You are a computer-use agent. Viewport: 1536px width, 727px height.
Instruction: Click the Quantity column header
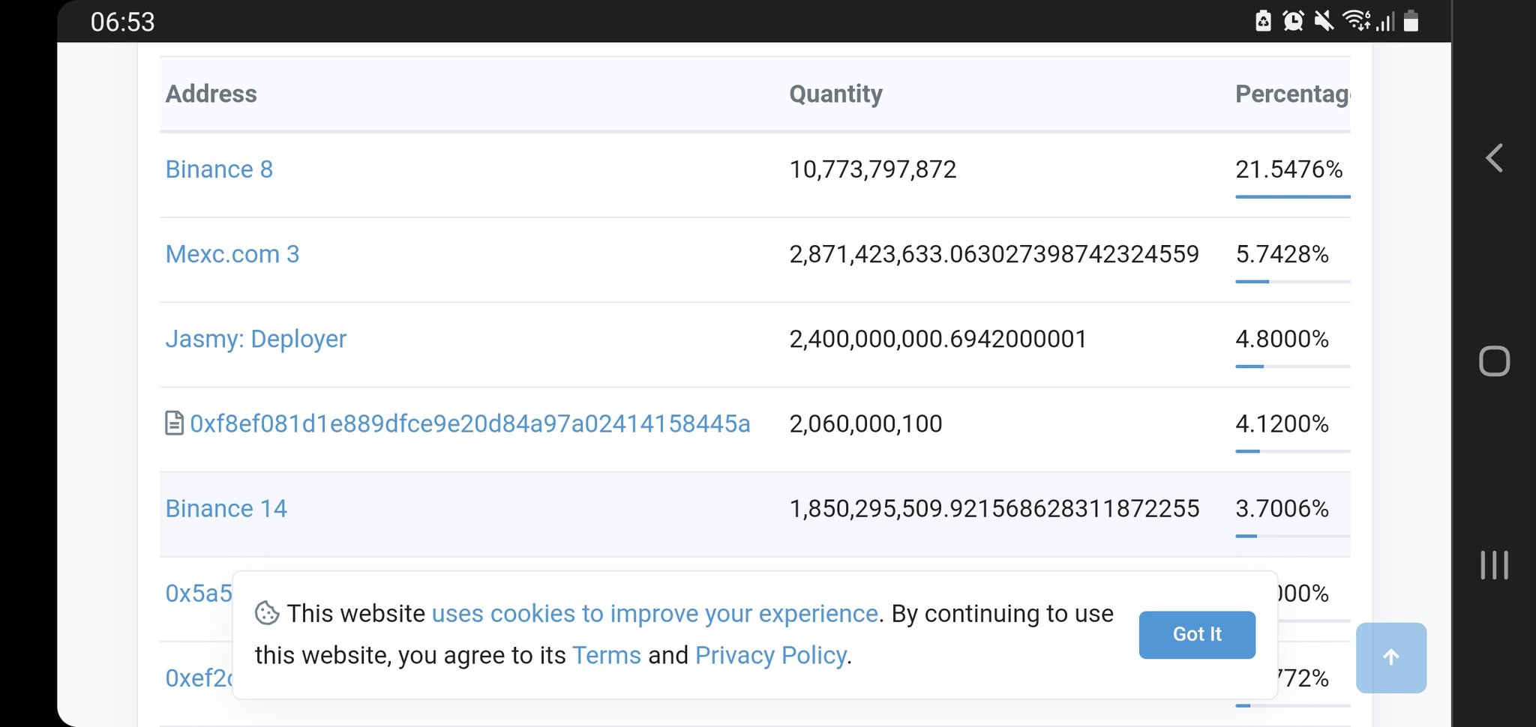coord(835,94)
